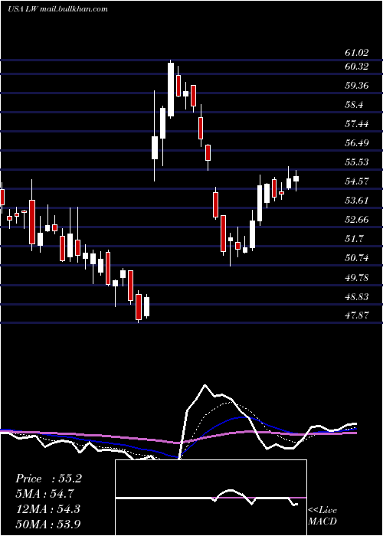Click the 49.78 price level label
This screenshot has width=383, height=536.
click(x=357, y=277)
